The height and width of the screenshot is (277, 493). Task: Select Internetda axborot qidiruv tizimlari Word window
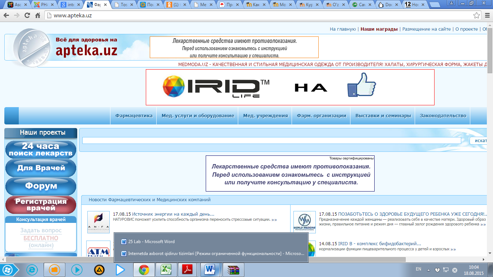[x=211, y=254]
